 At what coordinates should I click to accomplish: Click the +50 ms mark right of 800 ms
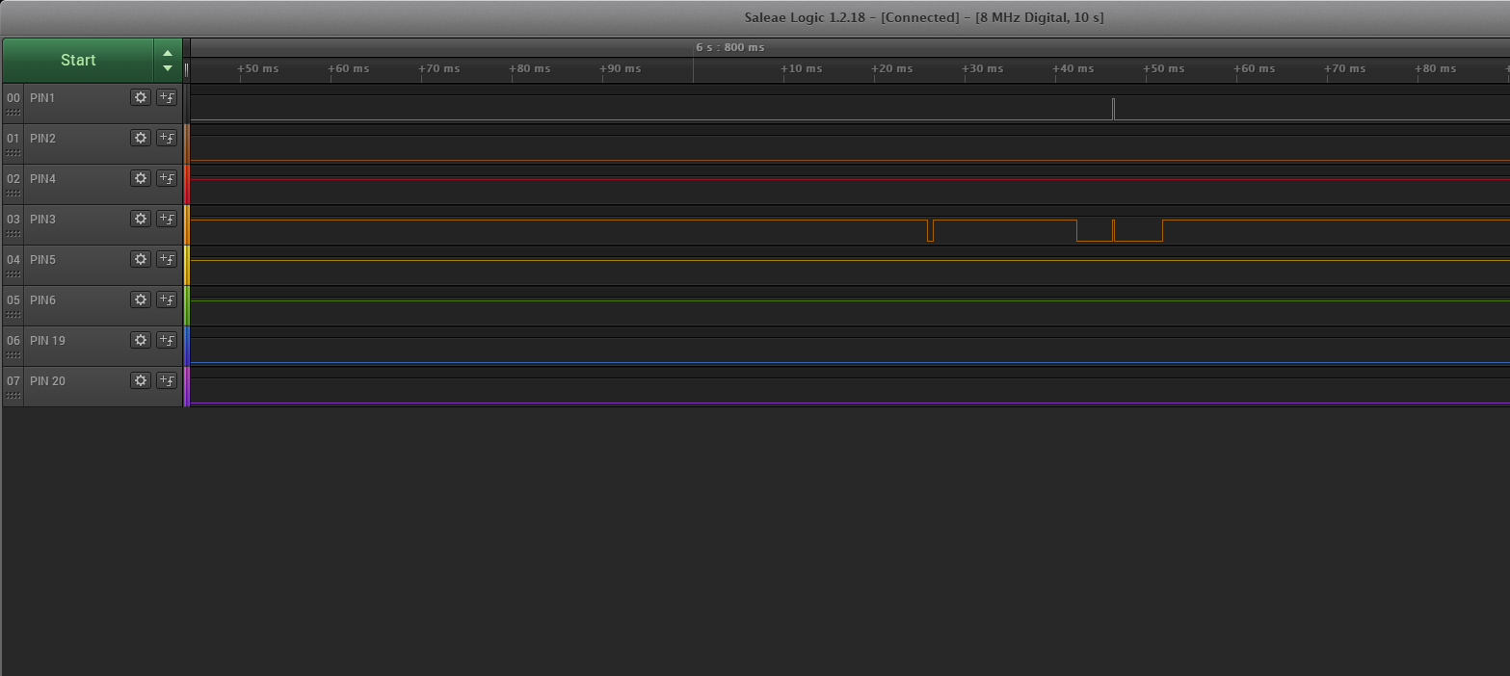tap(1164, 68)
